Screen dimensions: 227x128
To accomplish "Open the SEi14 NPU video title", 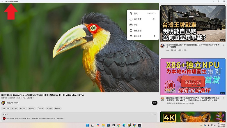I will point(193,99).
